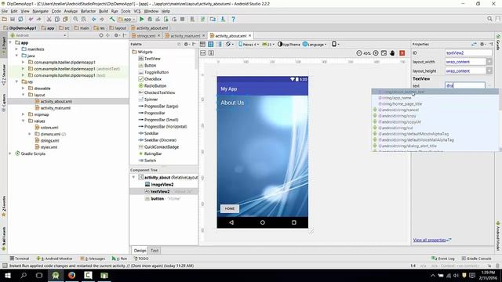
Task: Switch to the Text tab below designer
Action: (x=155, y=251)
